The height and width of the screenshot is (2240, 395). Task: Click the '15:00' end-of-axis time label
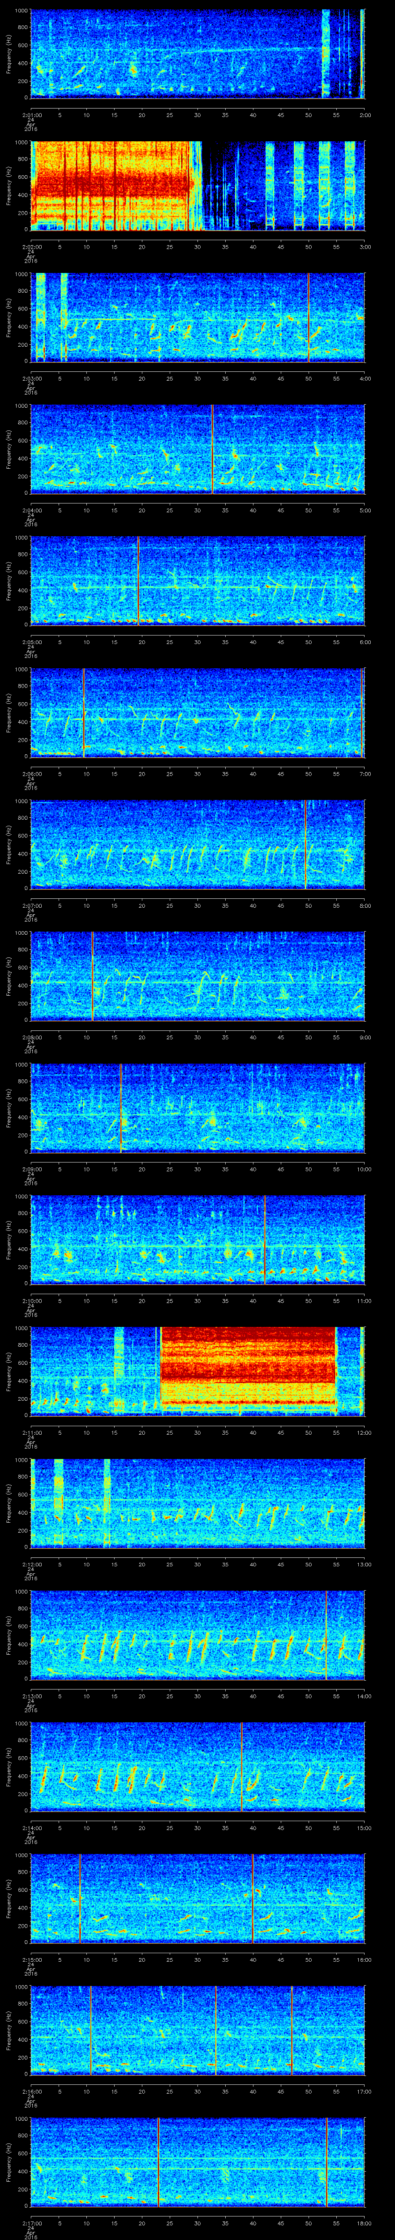coord(364,1828)
